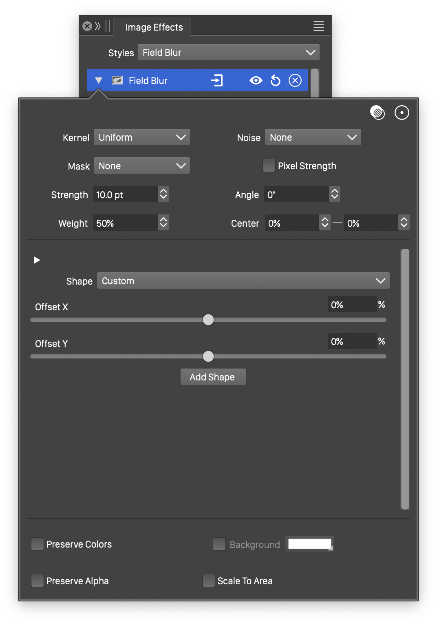Click the arrow-into-bracket icon on Field Blur row

[217, 80]
